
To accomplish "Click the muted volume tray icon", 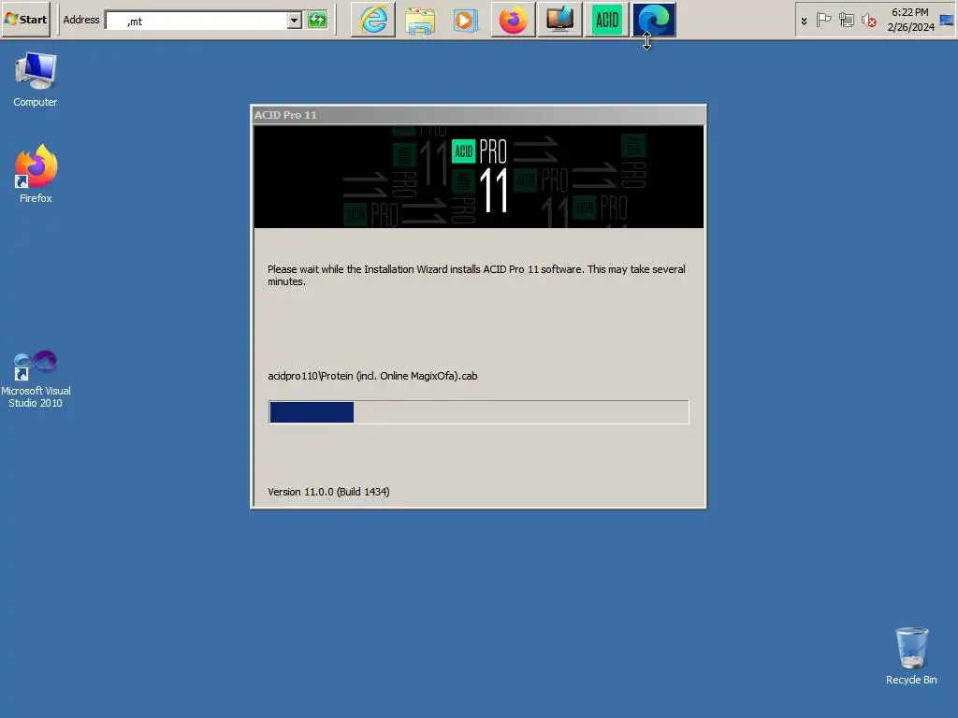I will 868,21.
